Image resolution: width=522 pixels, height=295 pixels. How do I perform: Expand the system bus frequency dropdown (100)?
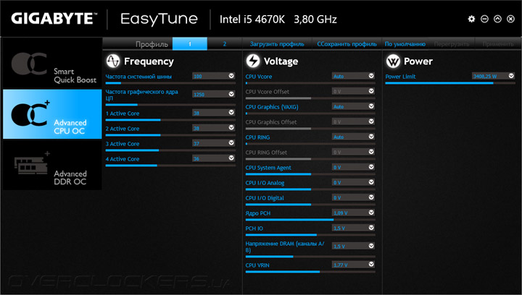point(231,76)
